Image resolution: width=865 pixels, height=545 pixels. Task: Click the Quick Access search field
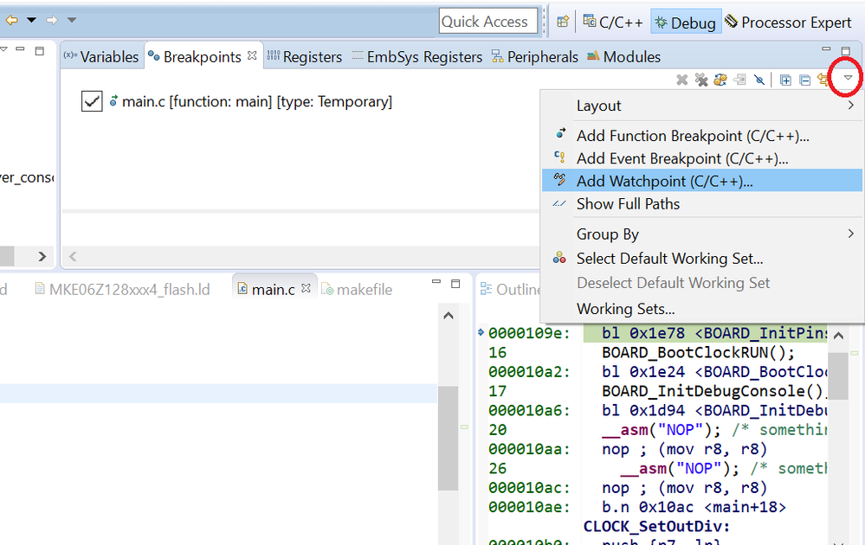tap(488, 22)
